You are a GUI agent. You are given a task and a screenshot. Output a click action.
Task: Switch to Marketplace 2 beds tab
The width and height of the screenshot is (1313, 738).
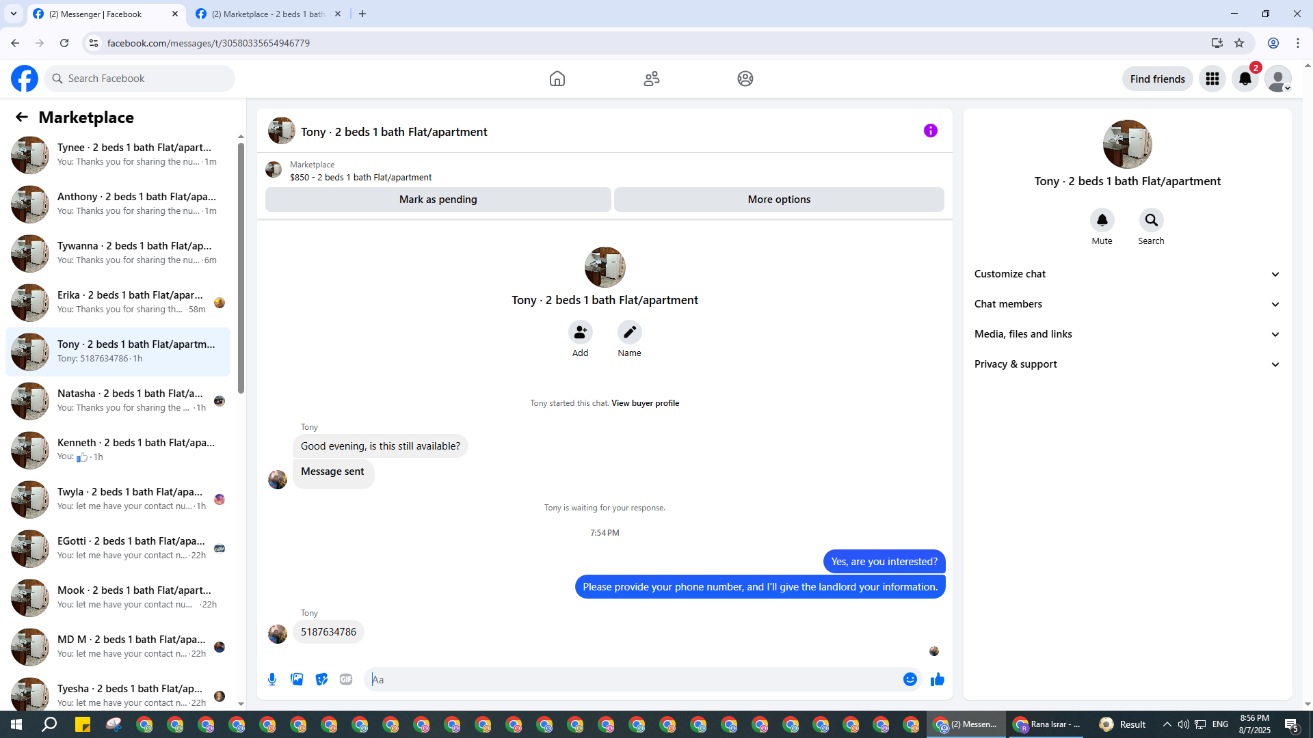click(x=269, y=14)
